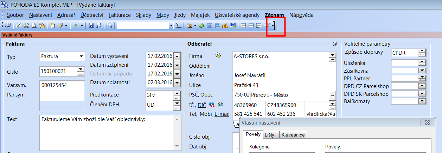The width and height of the screenshot is (442, 153).
Task: Click the address book icon beside Firma
Action: pos(218,55)
